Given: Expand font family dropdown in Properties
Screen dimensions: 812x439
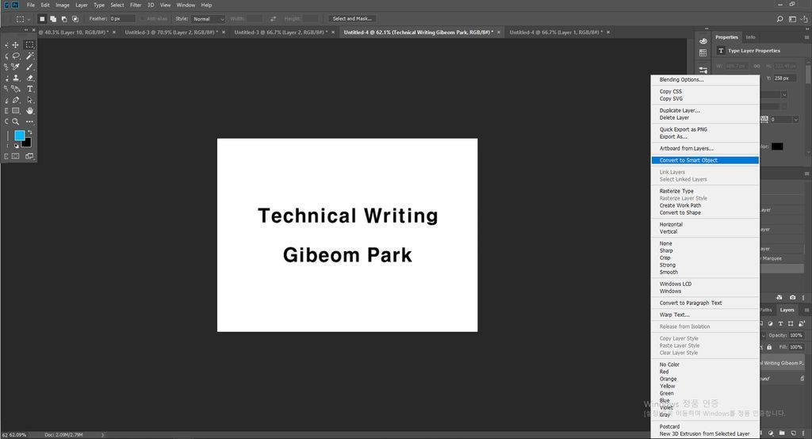Looking at the screenshot, I should [x=784, y=95].
